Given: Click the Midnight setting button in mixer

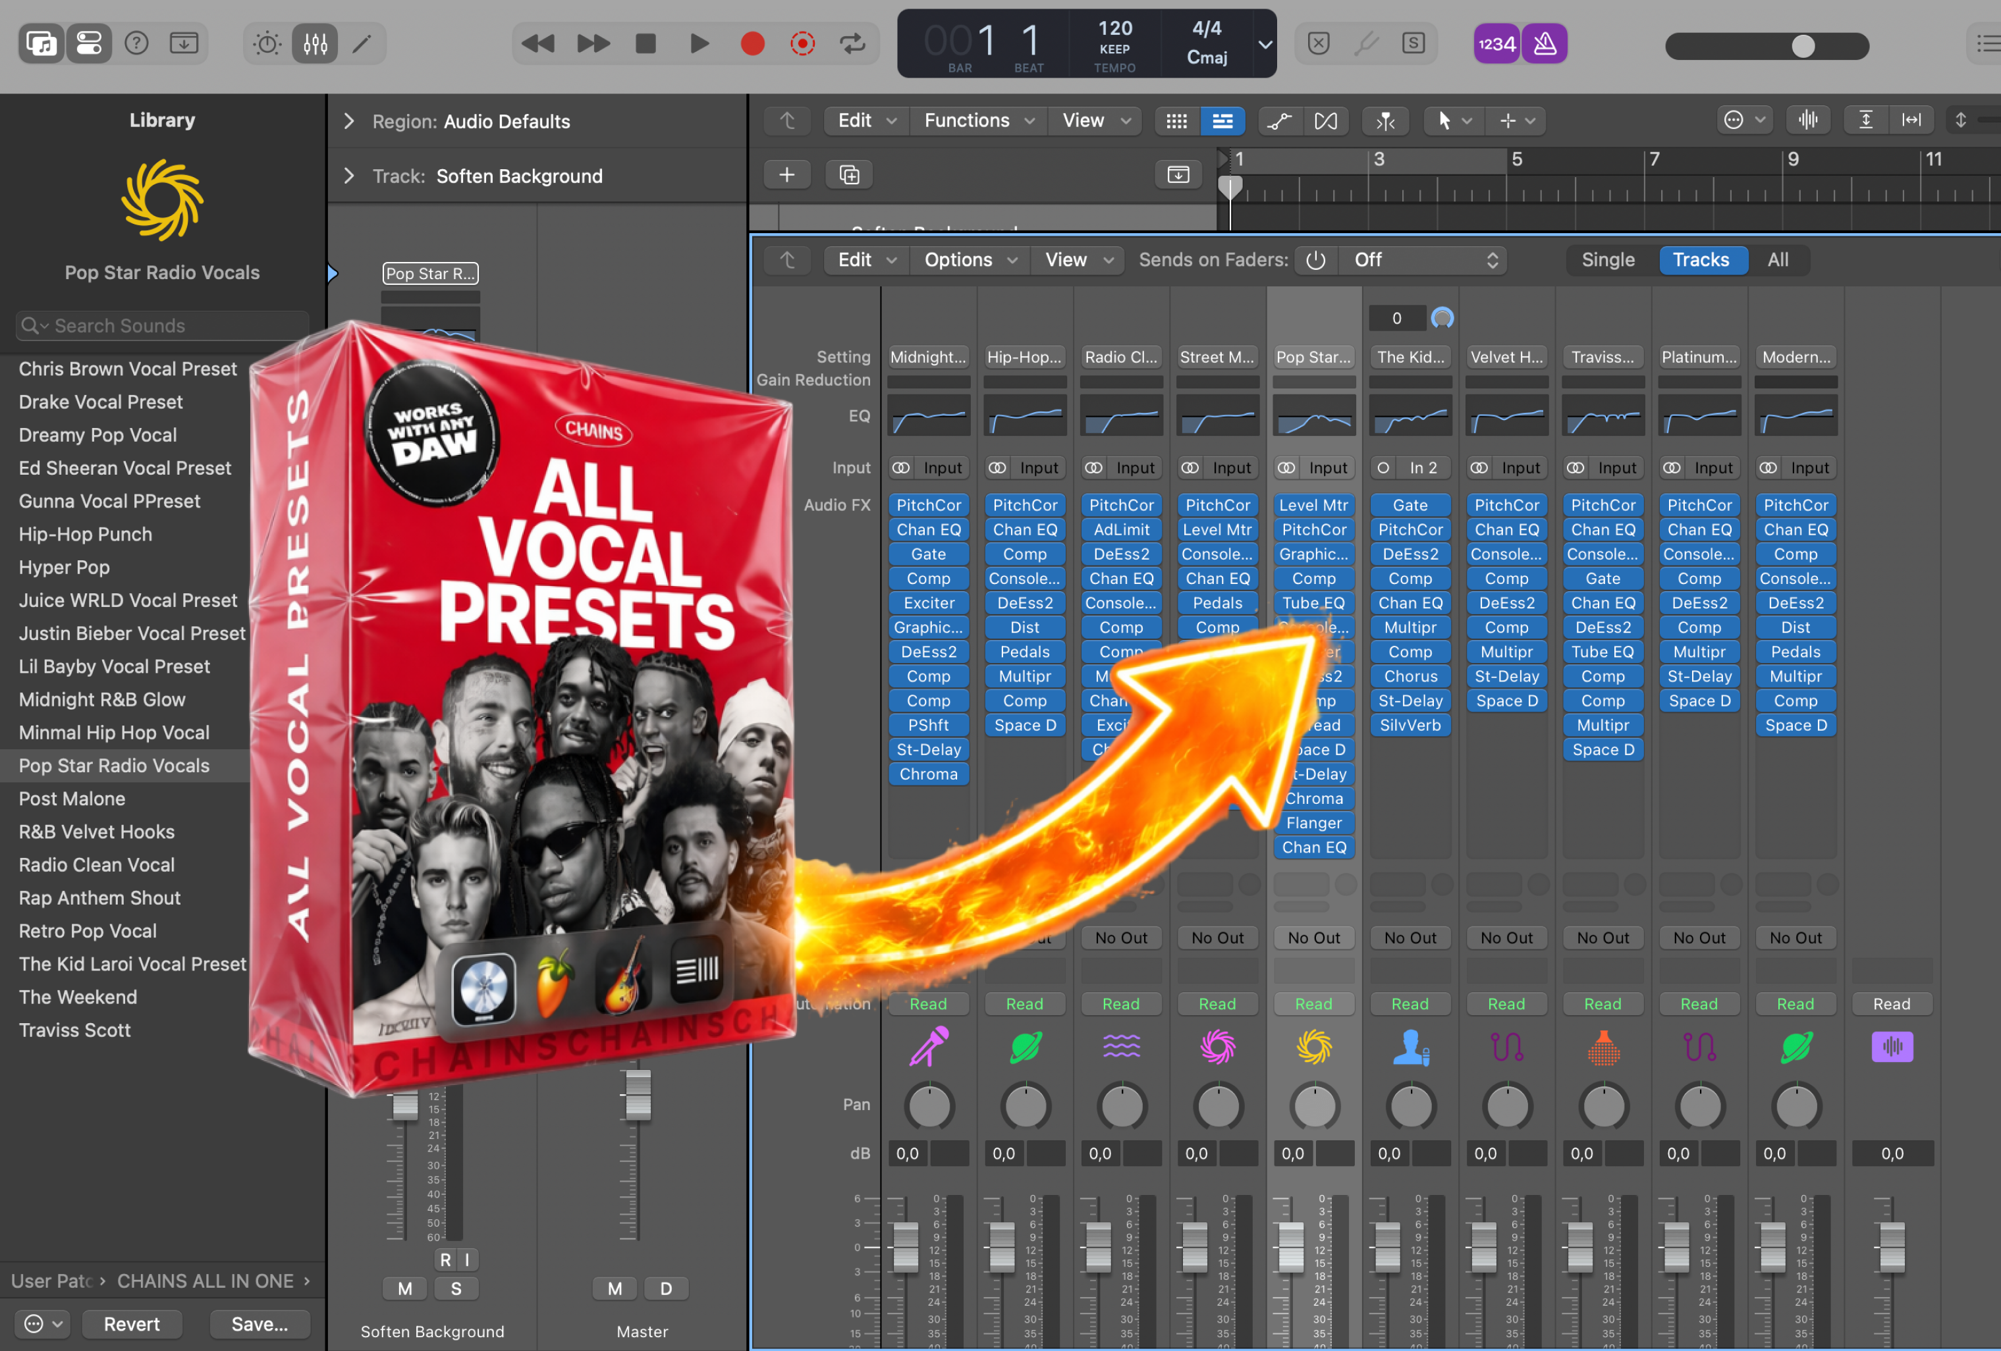Looking at the screenshot, I should [x=928, y=357].
